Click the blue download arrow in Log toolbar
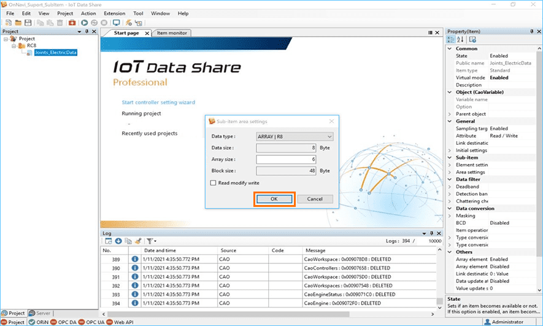 pyautogui.click(x=118, y=241)
